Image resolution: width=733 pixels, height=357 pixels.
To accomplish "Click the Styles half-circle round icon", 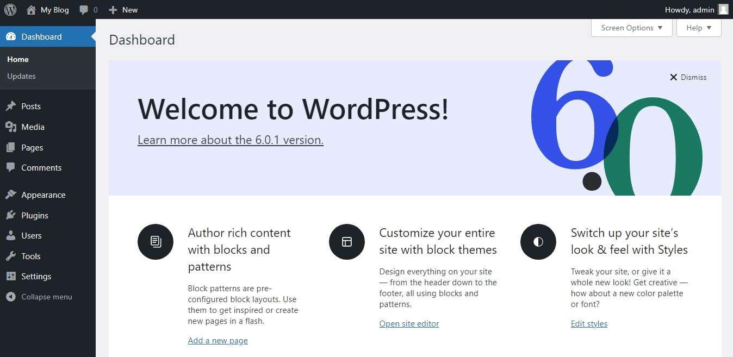I will (538, 242).
